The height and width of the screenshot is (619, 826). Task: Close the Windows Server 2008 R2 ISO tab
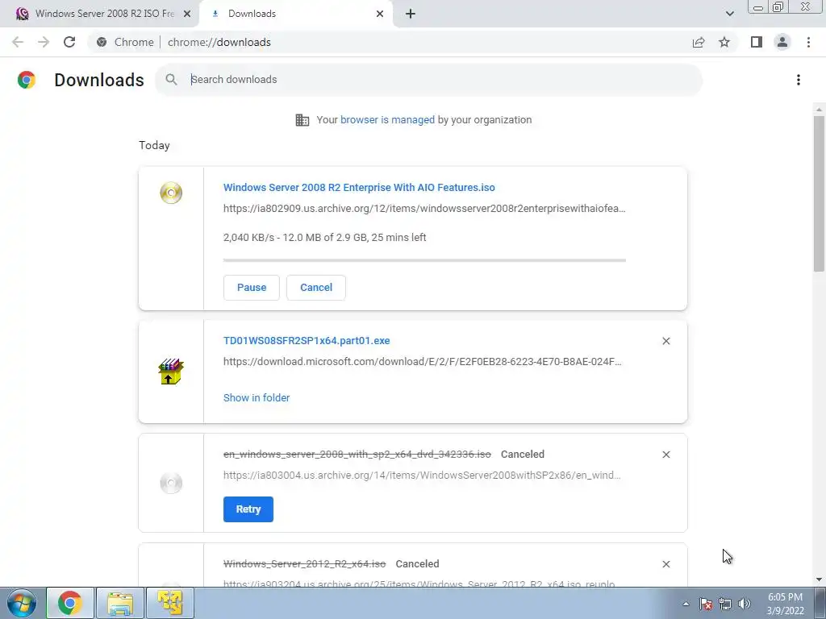click(x=187, y=14)
